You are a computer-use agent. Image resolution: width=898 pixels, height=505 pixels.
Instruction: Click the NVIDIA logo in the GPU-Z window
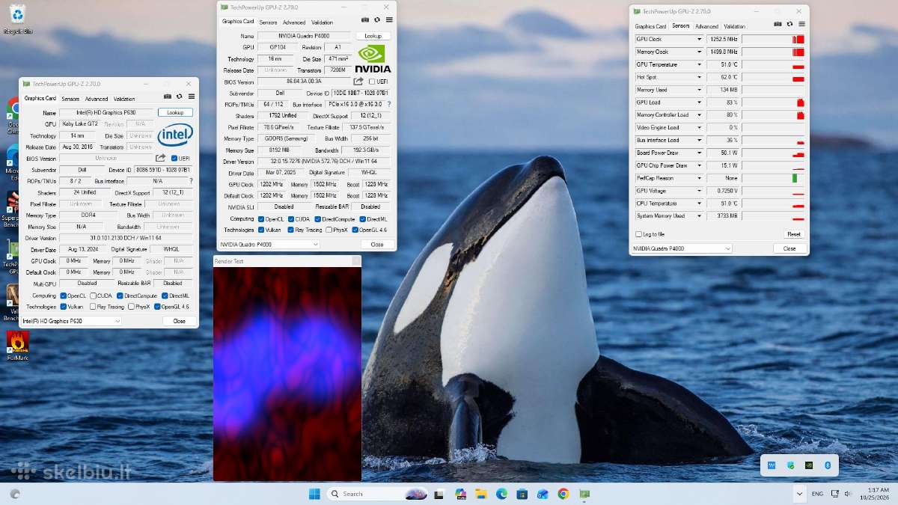(372, 59)
